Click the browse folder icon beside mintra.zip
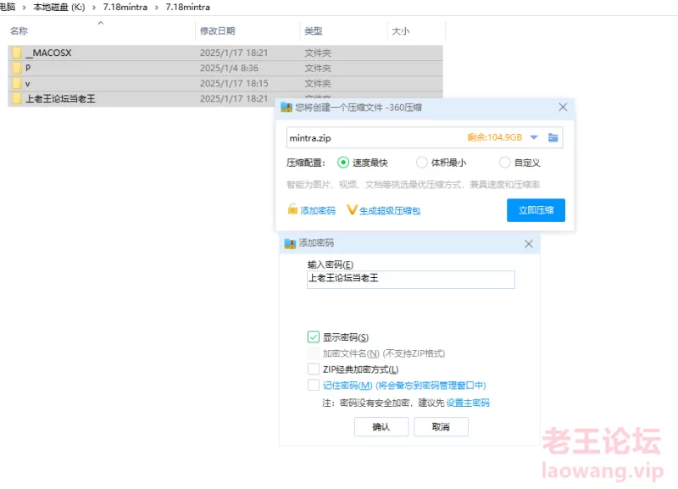 point(553,137)
